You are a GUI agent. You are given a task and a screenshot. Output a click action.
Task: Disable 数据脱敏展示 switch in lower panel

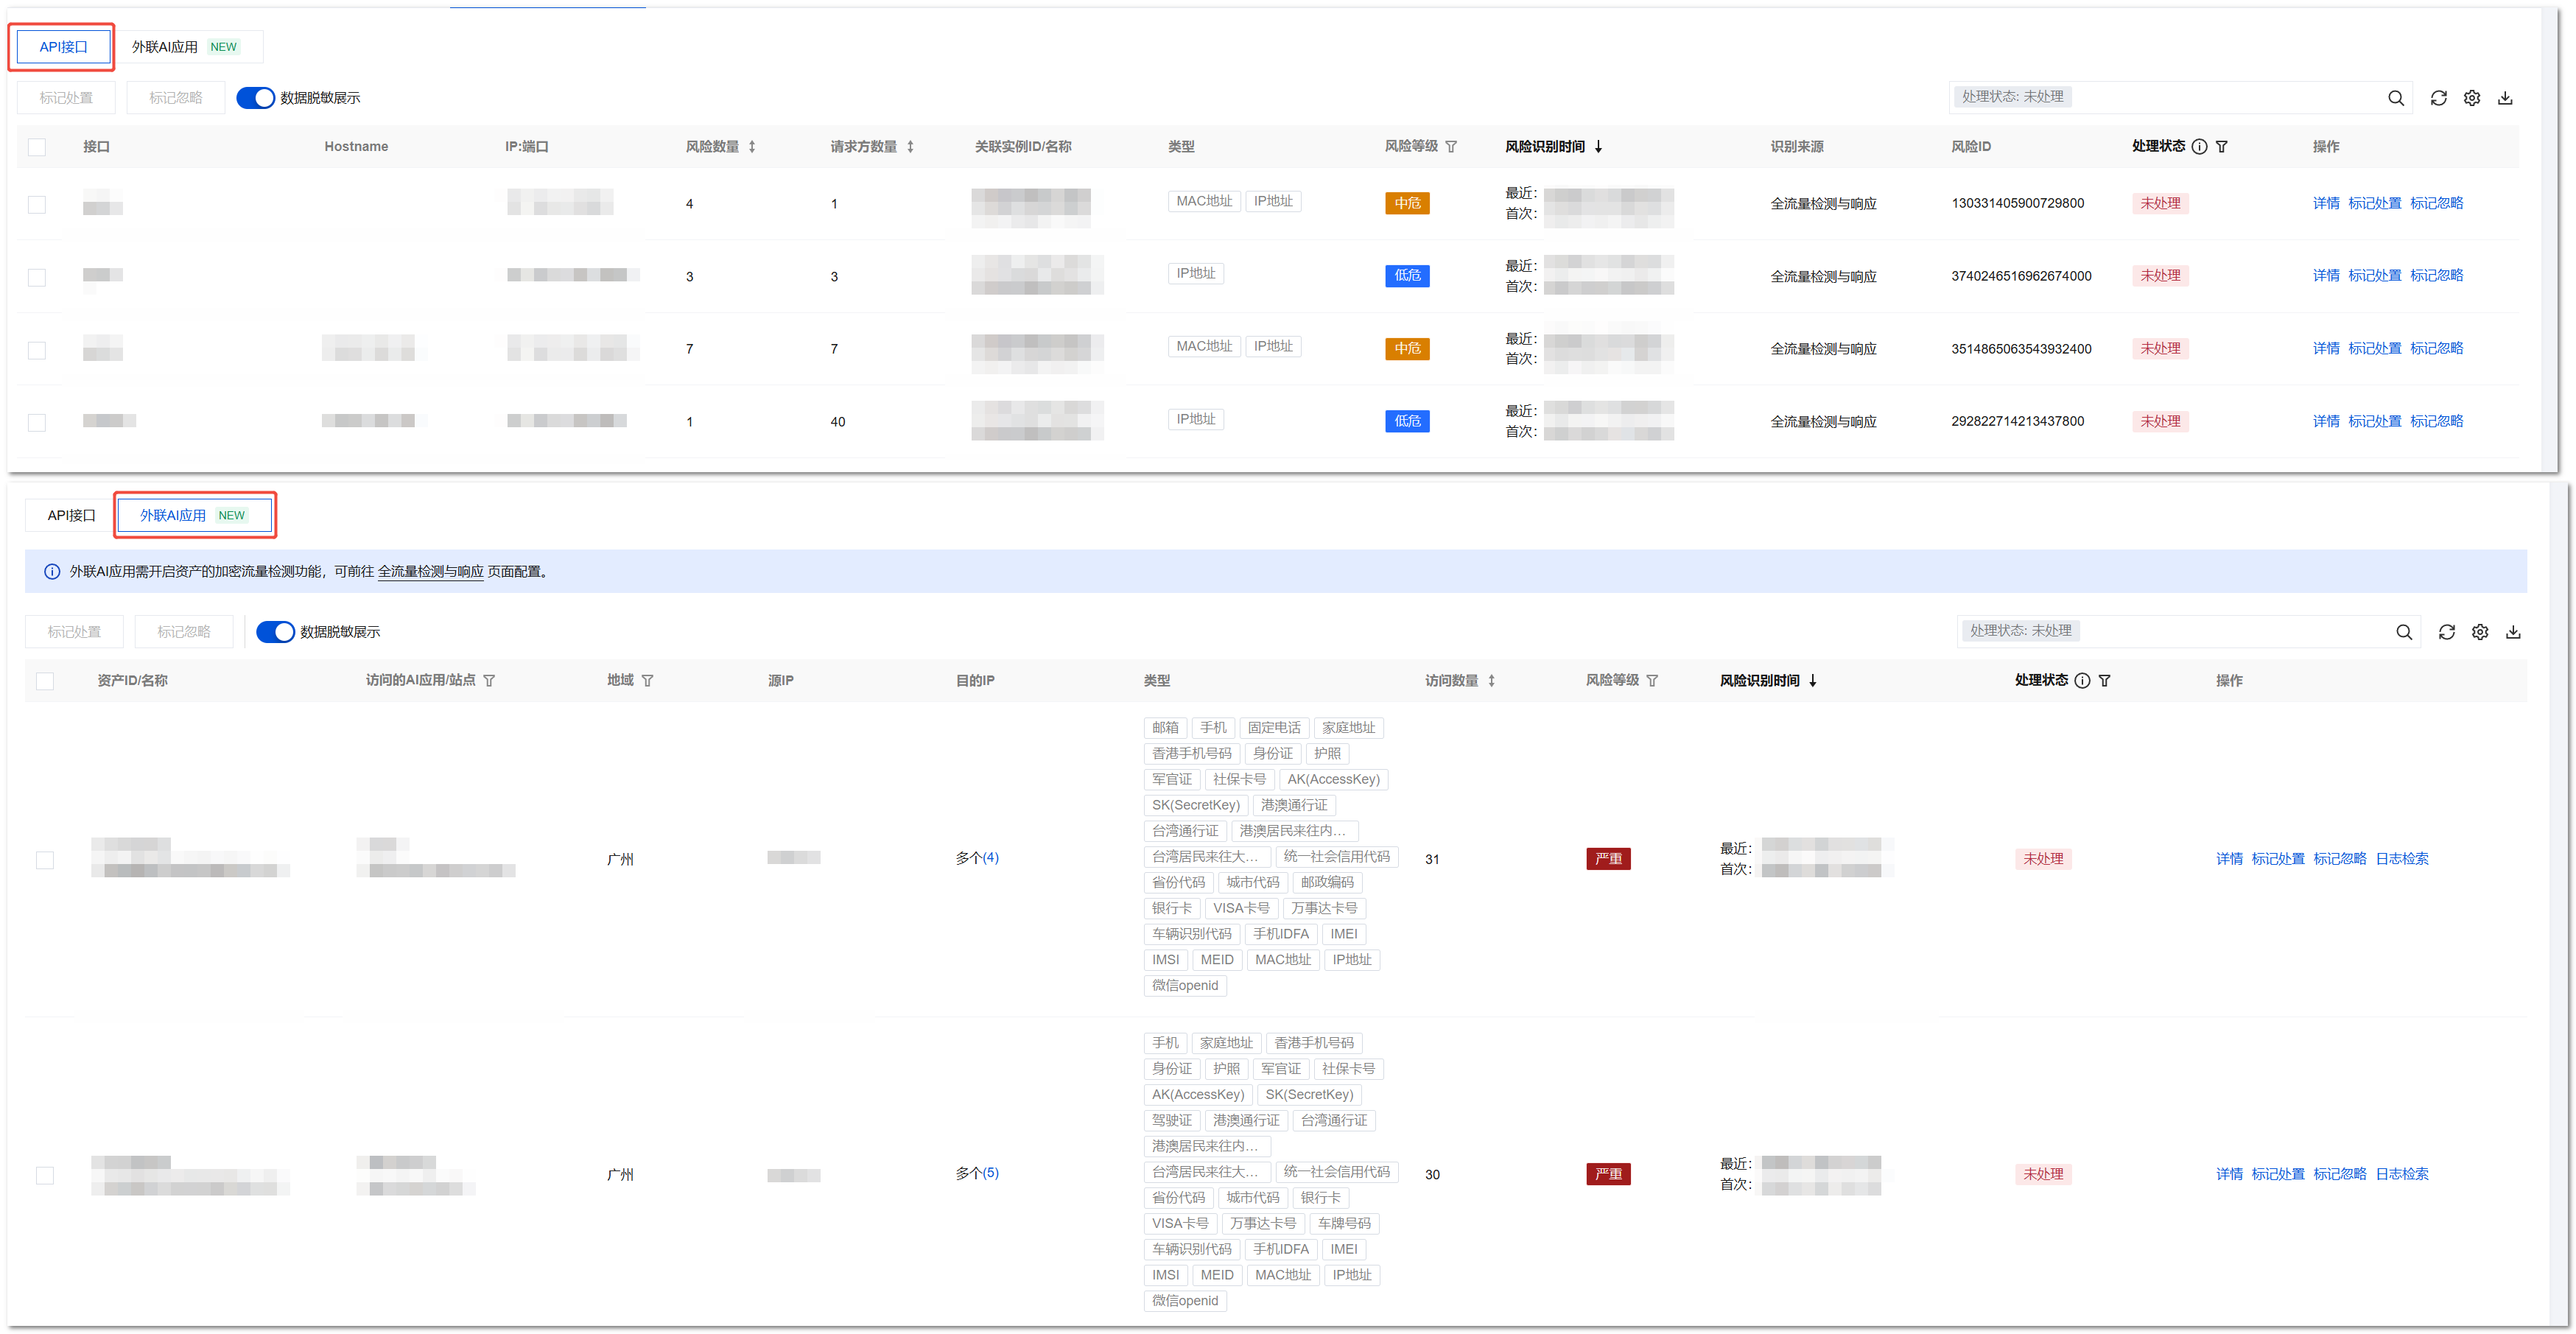tap(275, 632)
